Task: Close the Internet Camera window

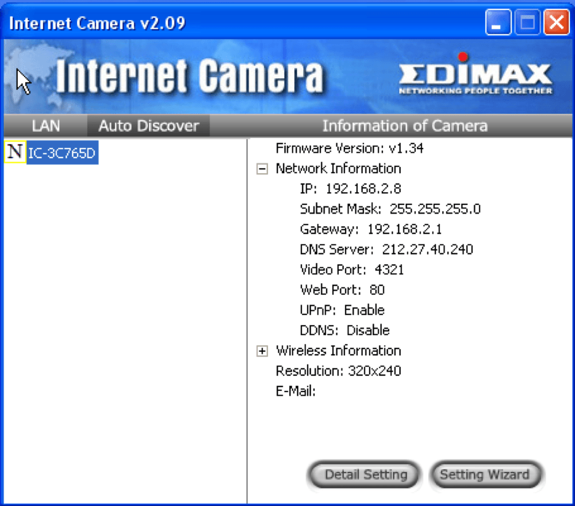Action: click(x=556, y=22)
